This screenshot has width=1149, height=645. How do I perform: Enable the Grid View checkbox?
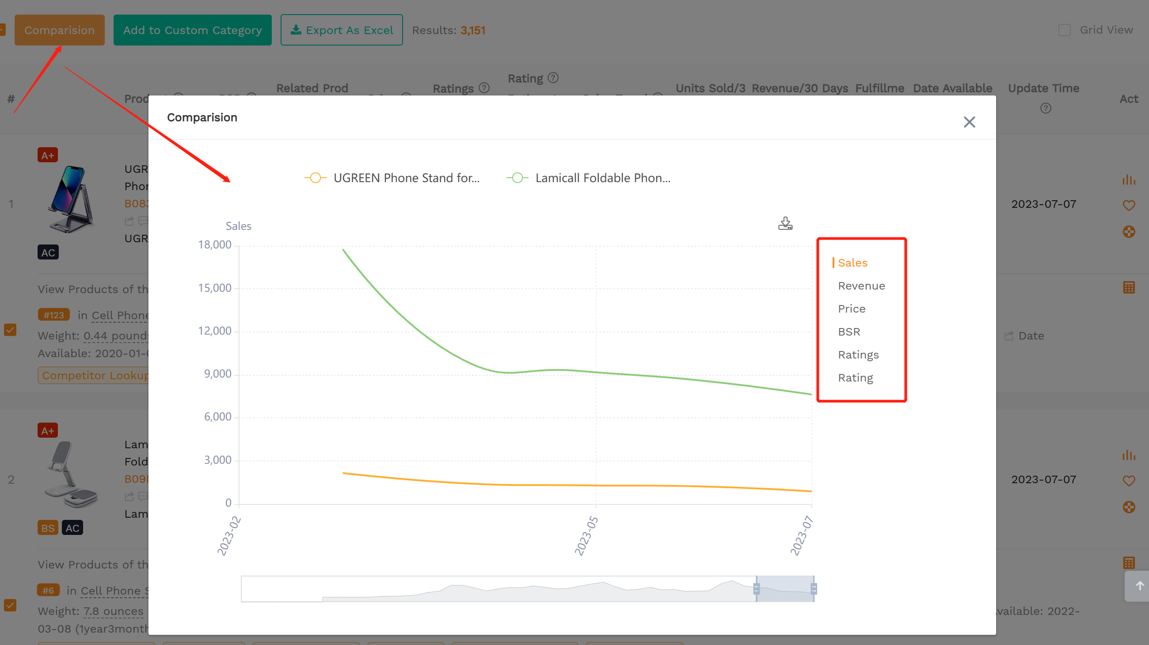1064,30
